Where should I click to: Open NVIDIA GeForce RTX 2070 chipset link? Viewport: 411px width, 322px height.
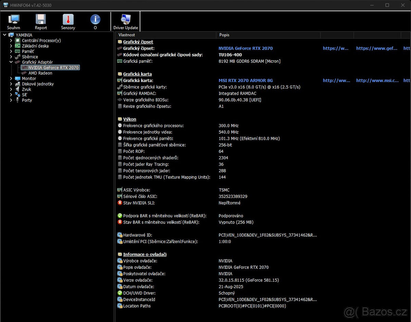coord(246,48)
